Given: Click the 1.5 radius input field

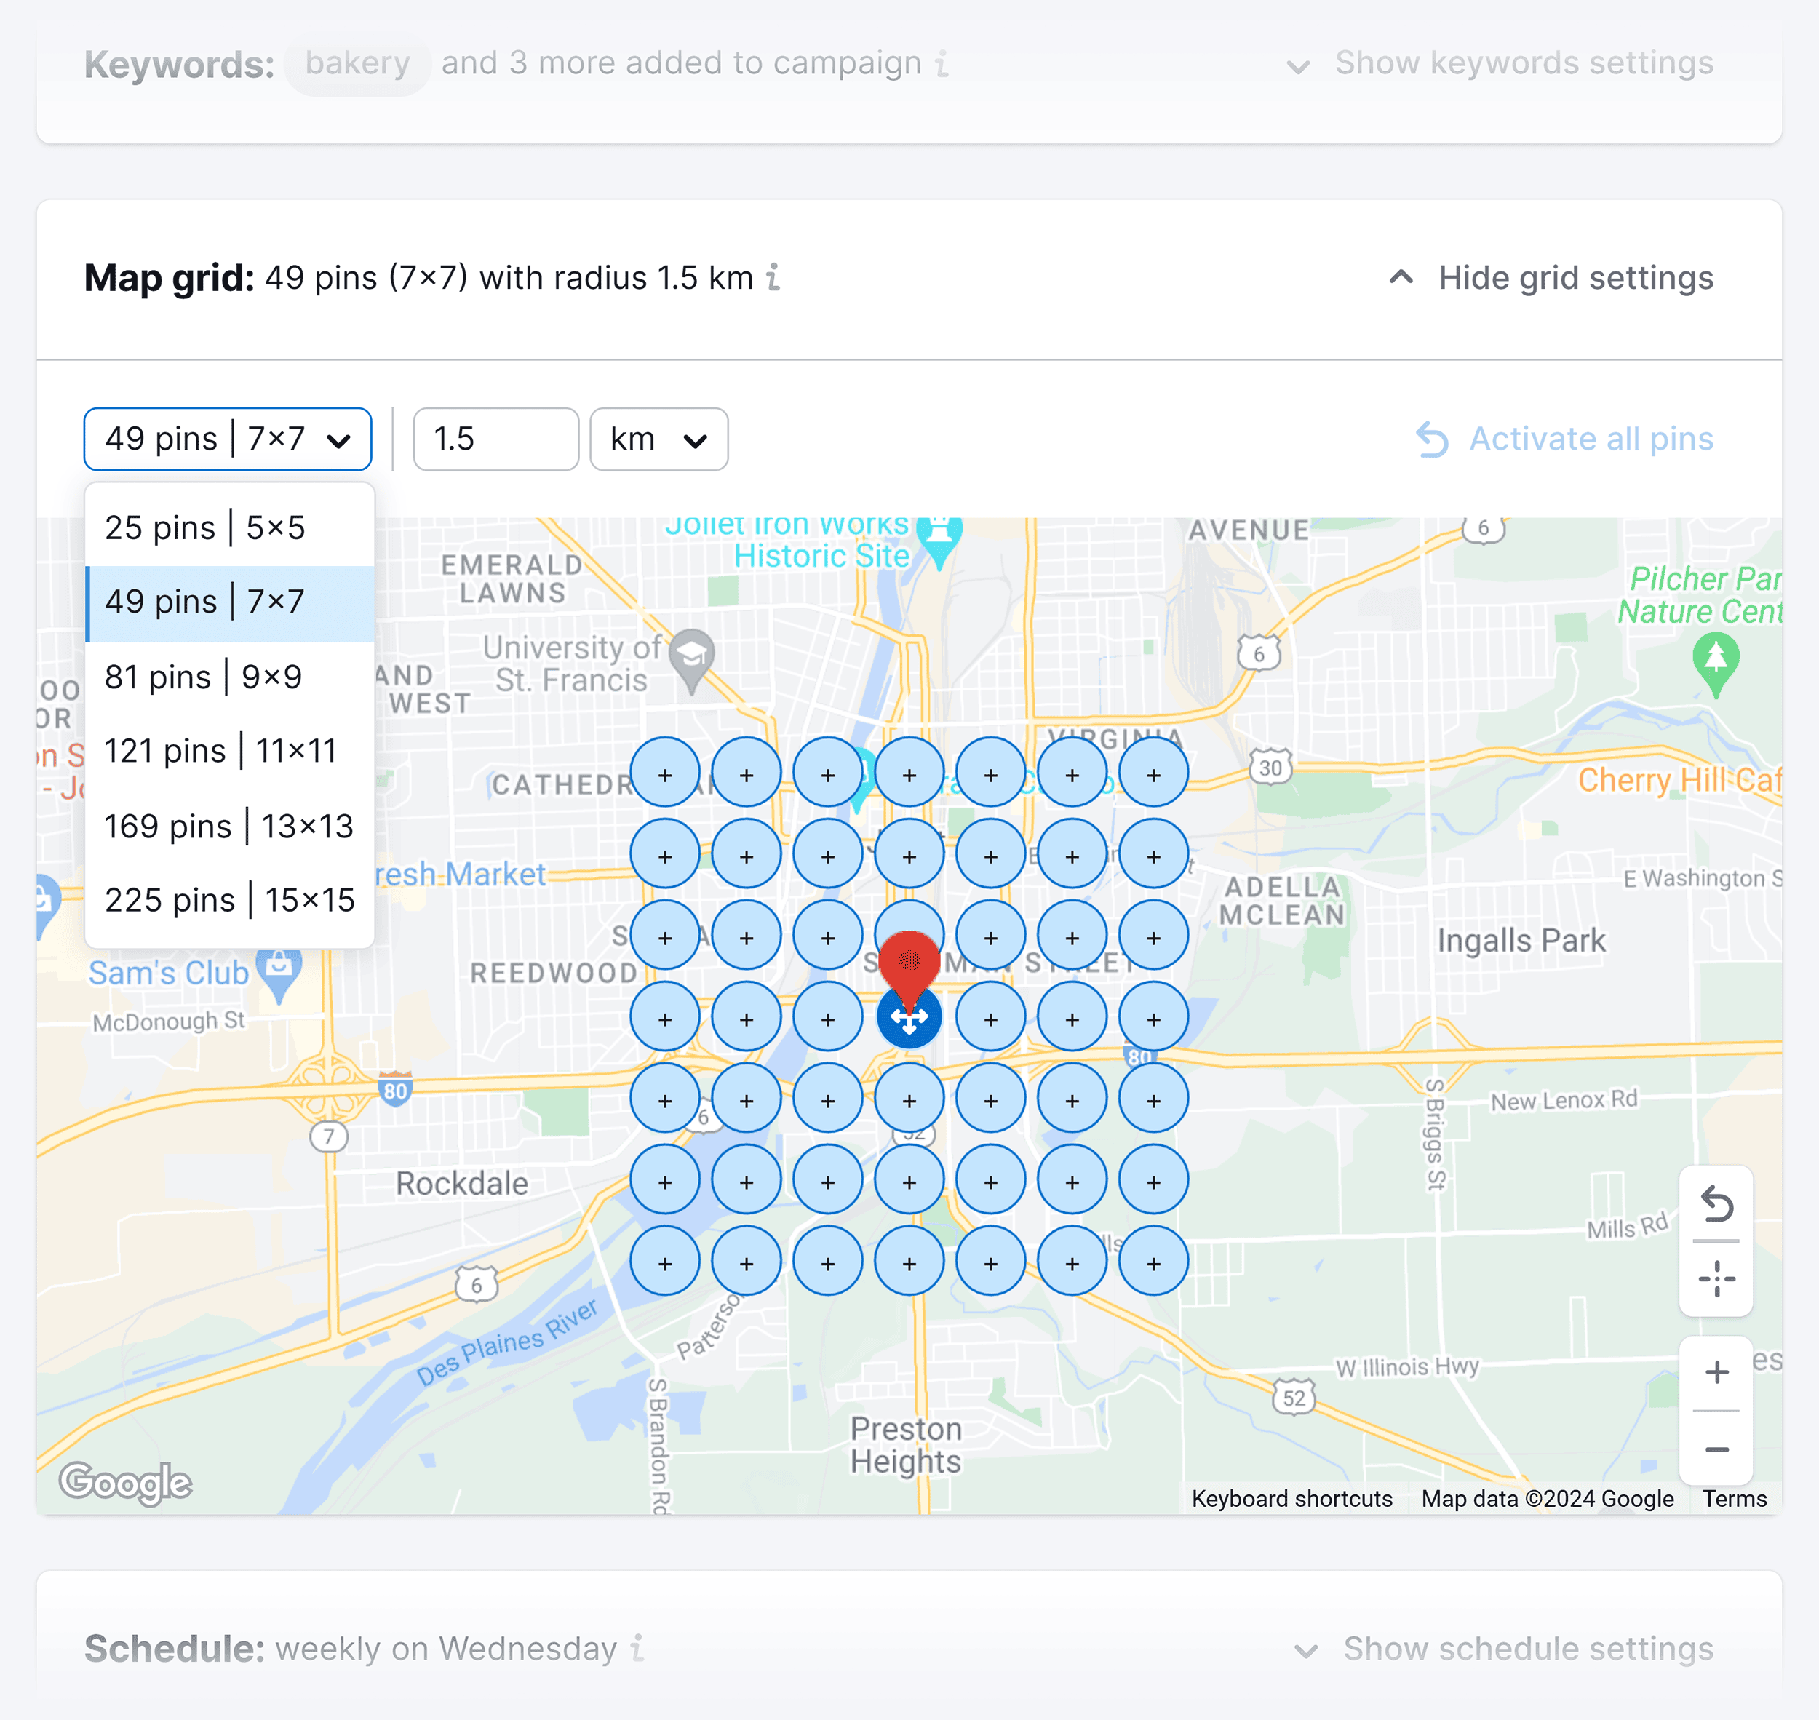Looking at the screenshot, I should click(495, 439).
